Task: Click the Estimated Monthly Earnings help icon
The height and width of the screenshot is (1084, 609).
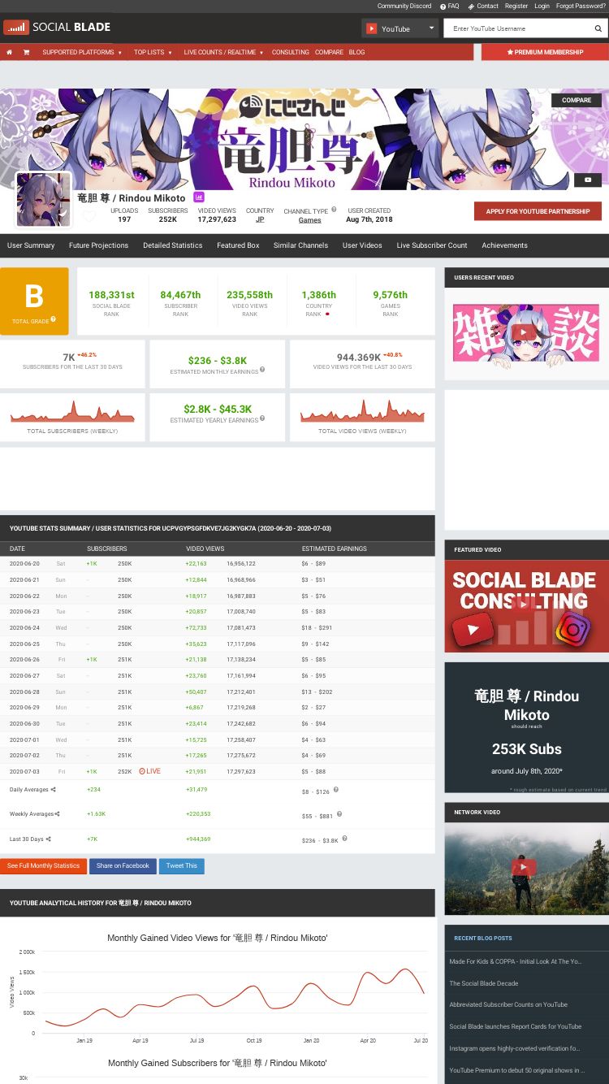Action: point(262,370)
